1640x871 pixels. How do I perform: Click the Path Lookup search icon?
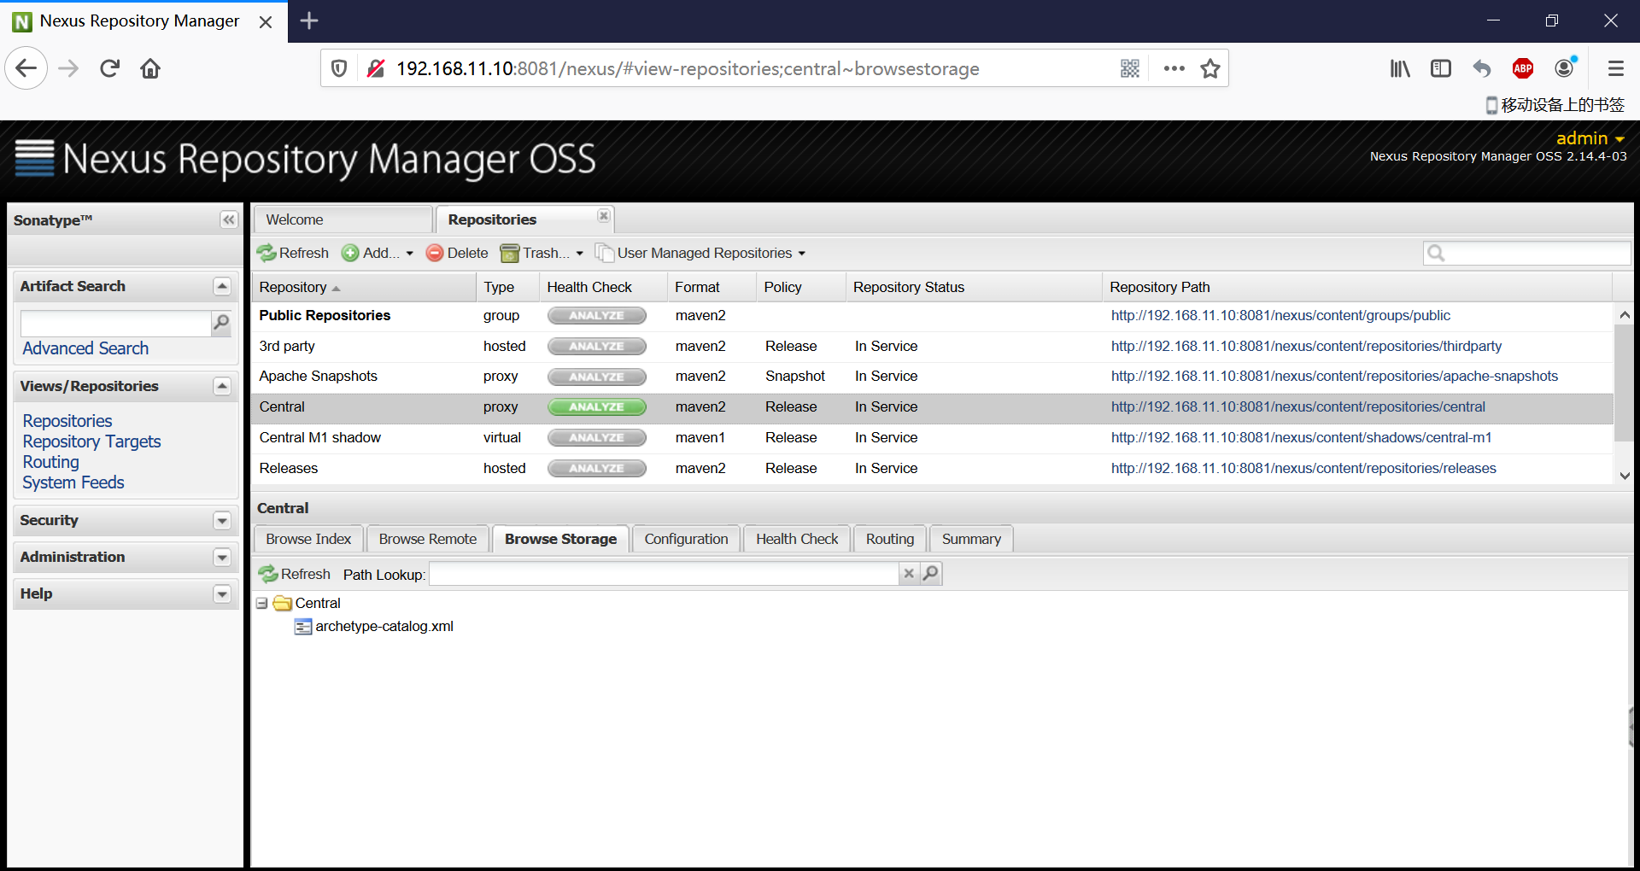point(931,574)
